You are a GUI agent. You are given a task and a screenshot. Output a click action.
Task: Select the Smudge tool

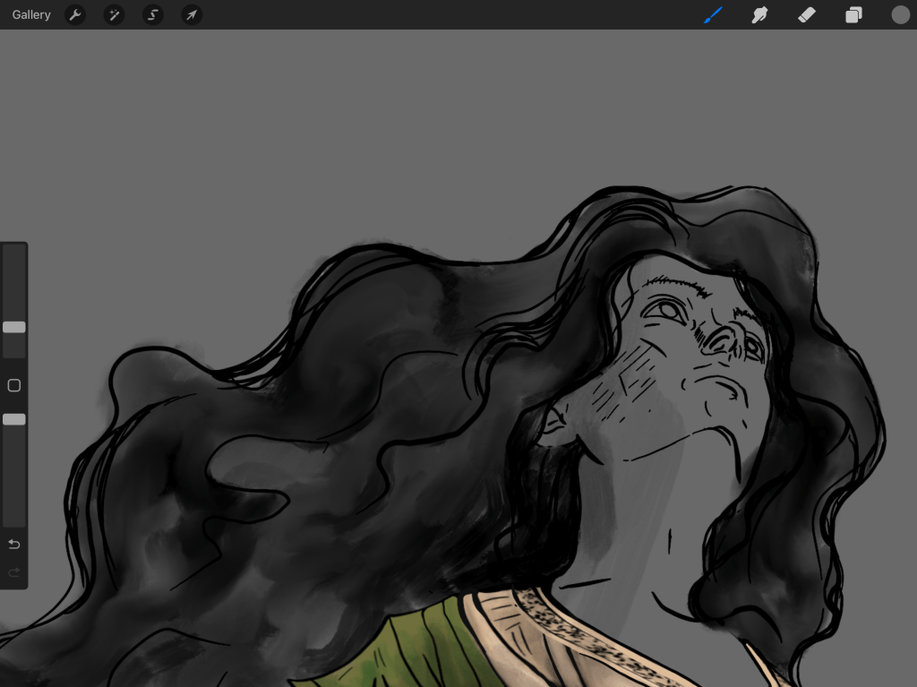click(x=759, y=14)
